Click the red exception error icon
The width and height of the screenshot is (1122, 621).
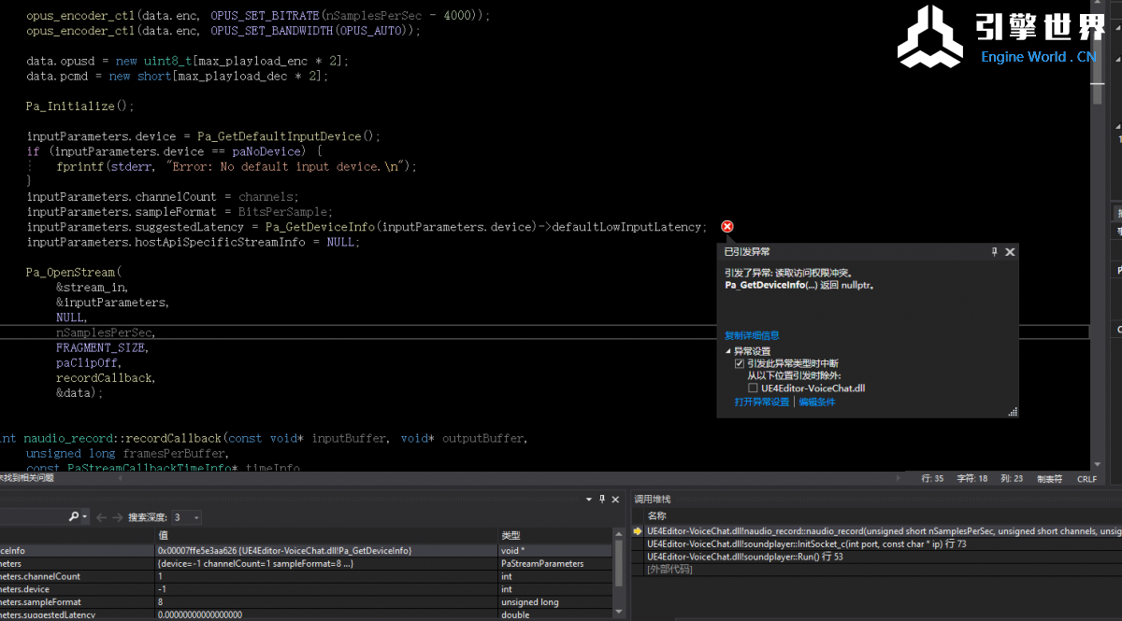(x=727, y=227)
